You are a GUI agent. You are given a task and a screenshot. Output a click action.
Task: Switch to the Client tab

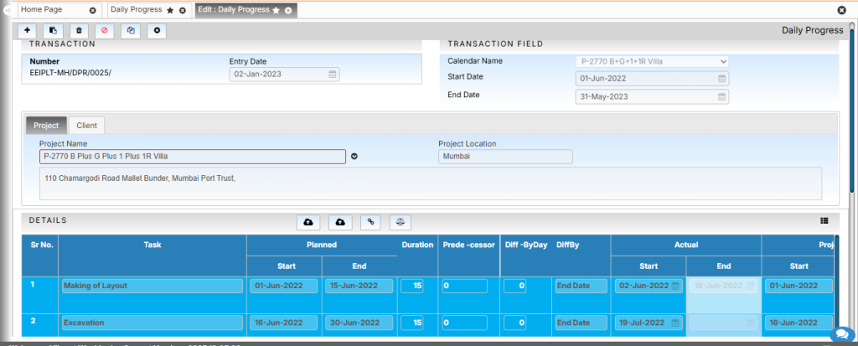86,126
